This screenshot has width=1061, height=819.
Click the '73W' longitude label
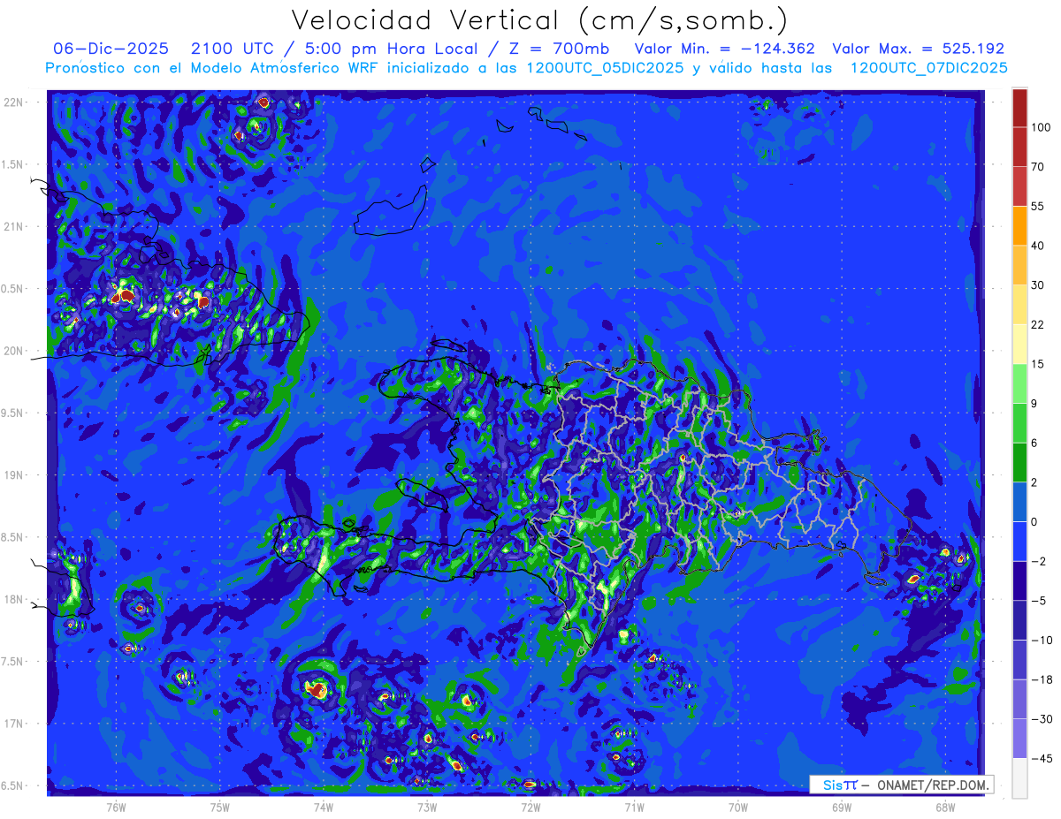427,808
